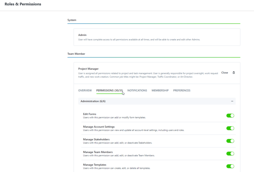254x172 pixels.
Task: Expand the Admin role card
Action: (x=157, y=37)
